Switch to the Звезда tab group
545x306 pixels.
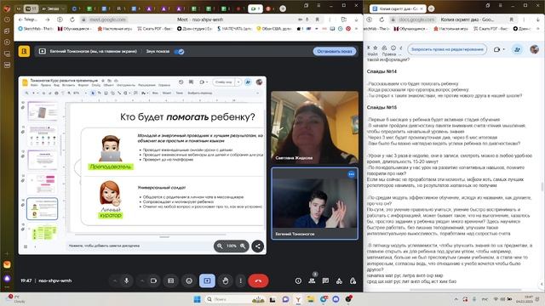tap(53, 8)
